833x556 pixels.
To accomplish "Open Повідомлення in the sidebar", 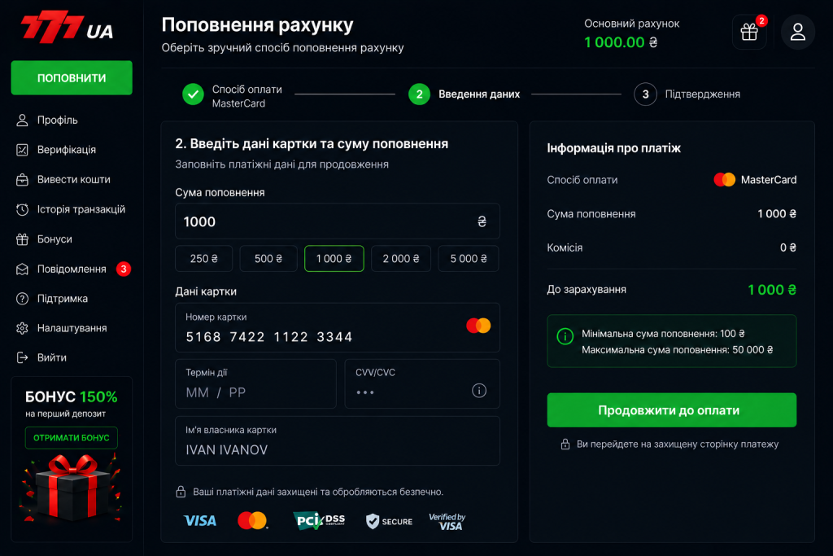I will pyautogui.click(x=72, y=269).
